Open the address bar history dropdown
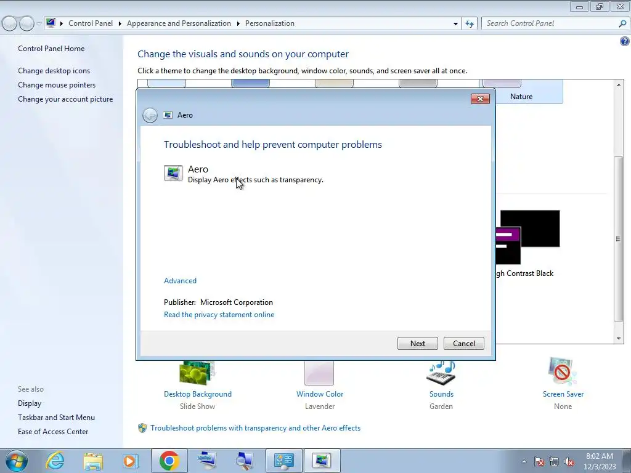Viewport: 631px width, 473px height. pos(455,24)
